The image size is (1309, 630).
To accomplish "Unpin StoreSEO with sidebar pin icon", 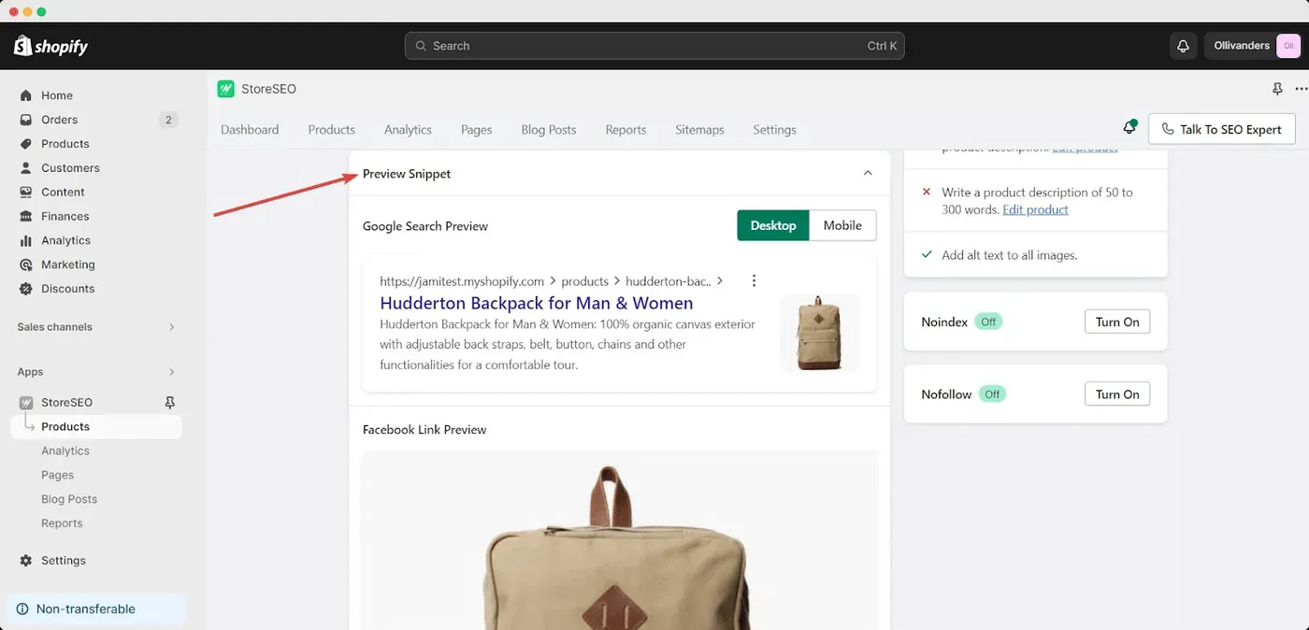I will tap(169, 403).
